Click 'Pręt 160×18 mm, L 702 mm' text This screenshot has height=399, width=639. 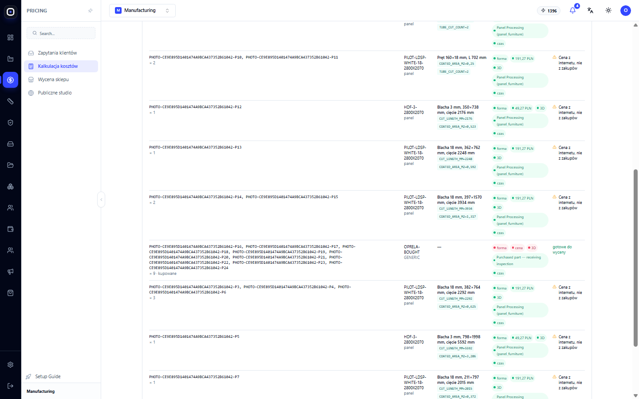click(461, 58)
